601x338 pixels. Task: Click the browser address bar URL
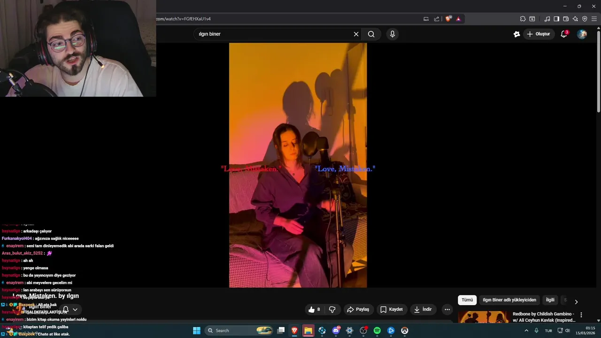pyautogui.click(x=183, y=19)
